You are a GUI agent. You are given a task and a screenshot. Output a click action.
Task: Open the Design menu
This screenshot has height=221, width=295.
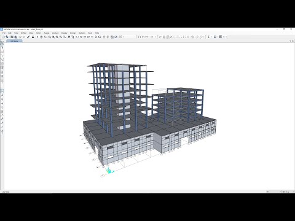click(73, 33)
